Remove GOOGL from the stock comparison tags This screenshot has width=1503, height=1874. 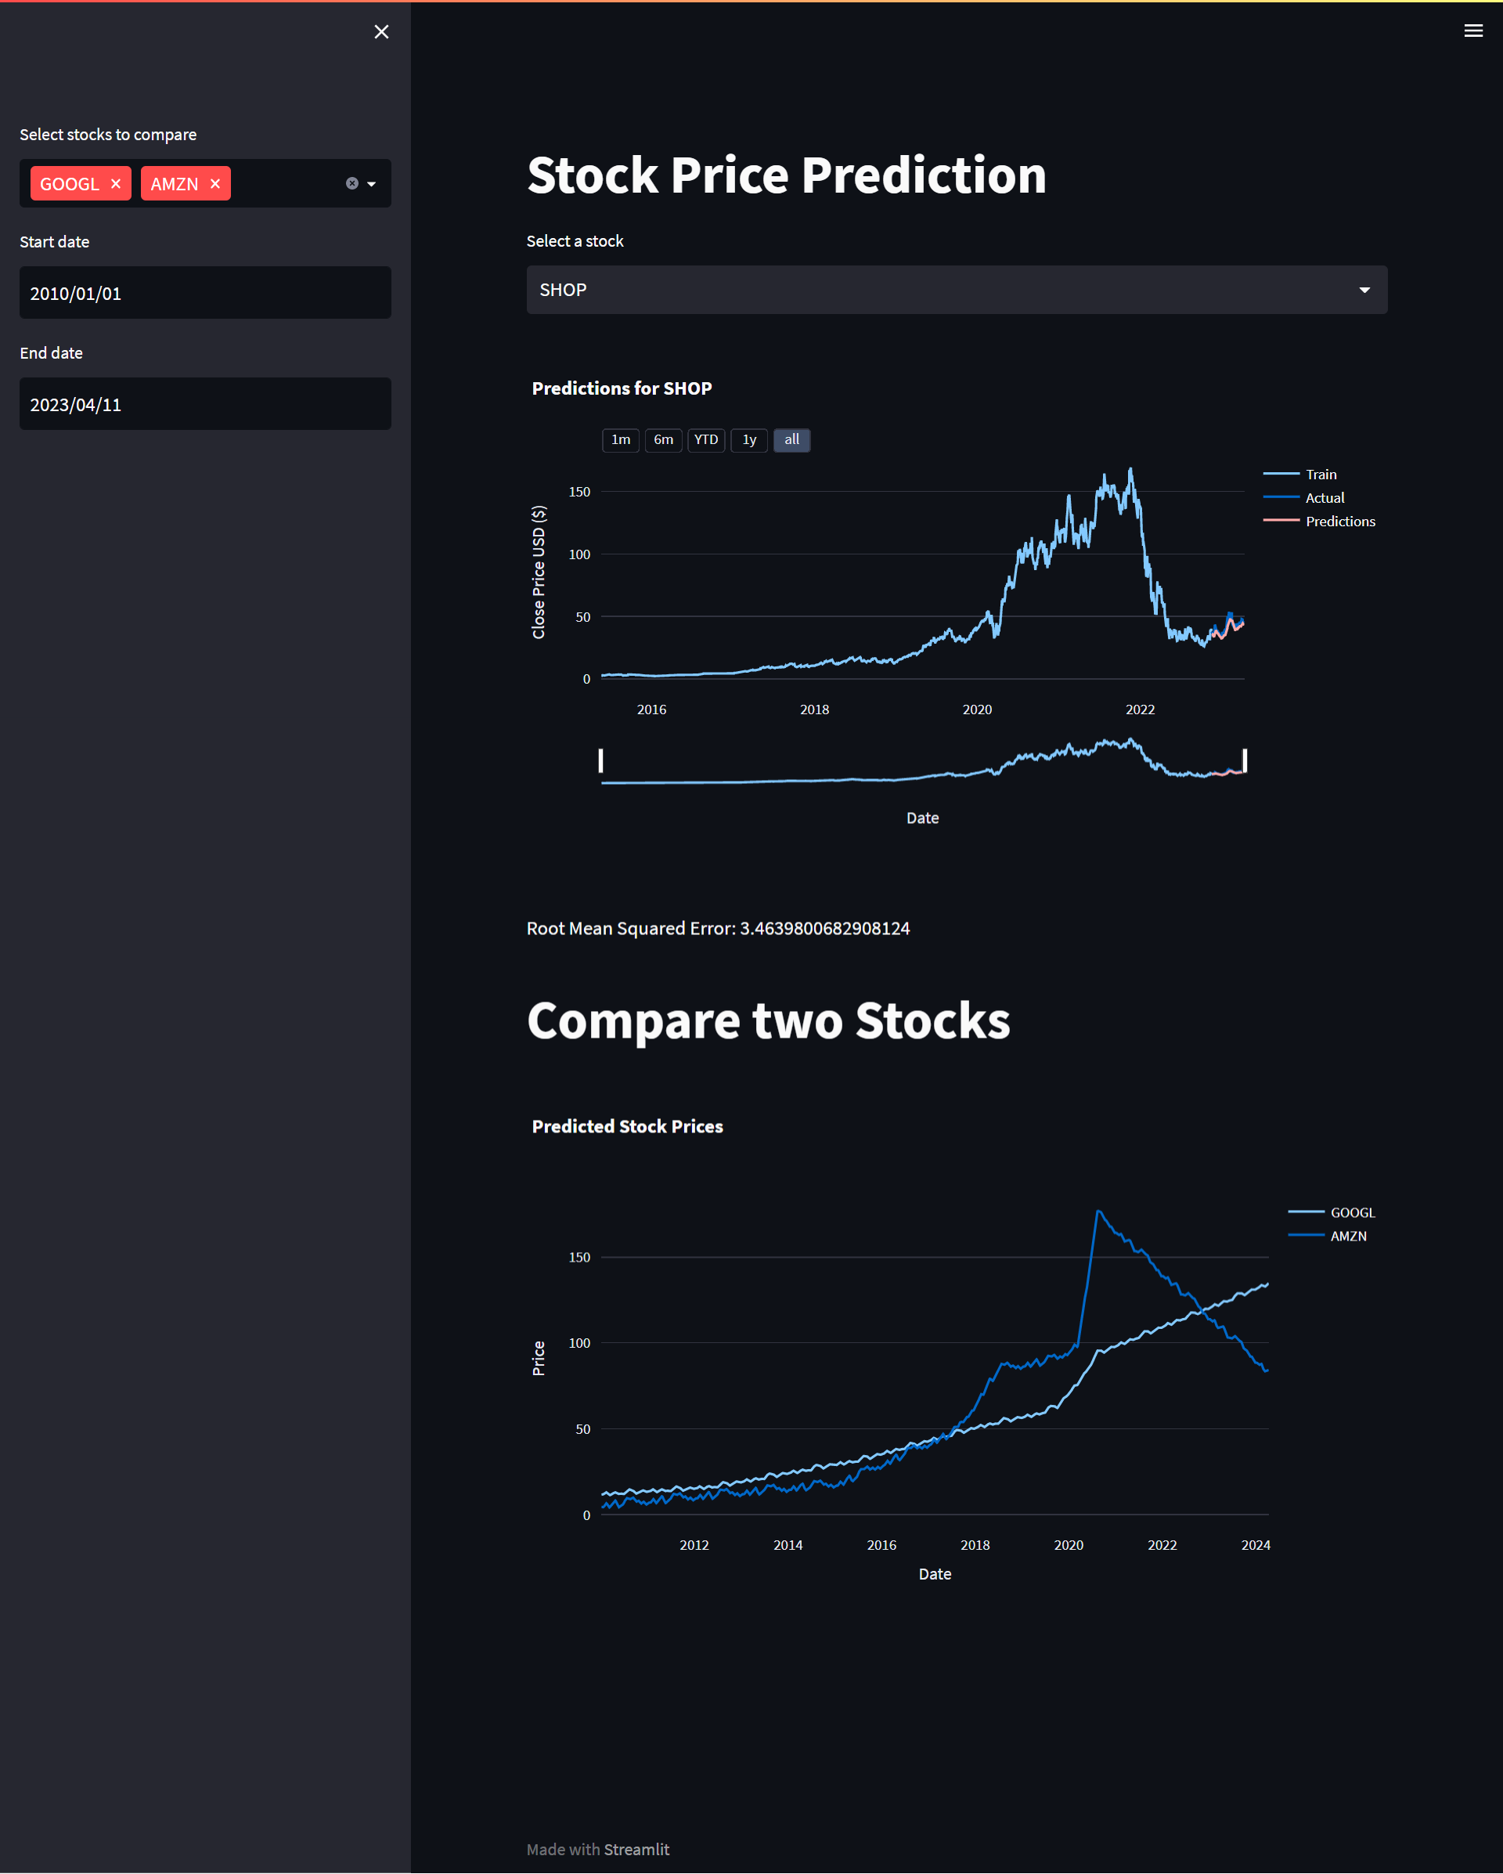[116, 183]
